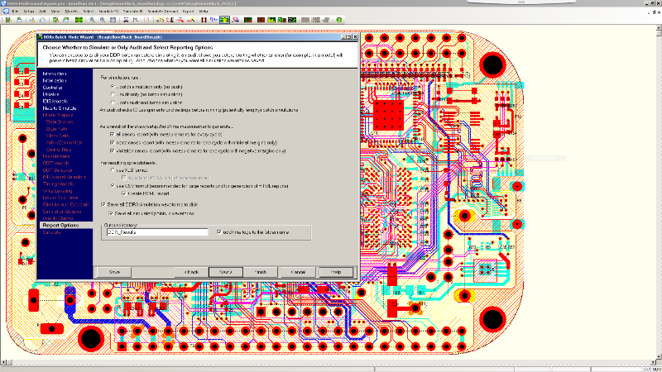The height and width of the screenshot is (372, 662).
Task: Open the Simulate SI menu
Action: tap(108, 12)
